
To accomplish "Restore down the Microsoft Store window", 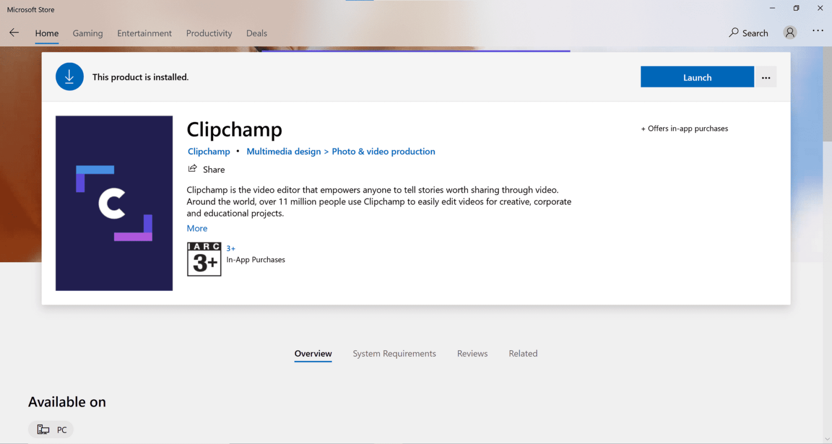I will coord(796,8).
